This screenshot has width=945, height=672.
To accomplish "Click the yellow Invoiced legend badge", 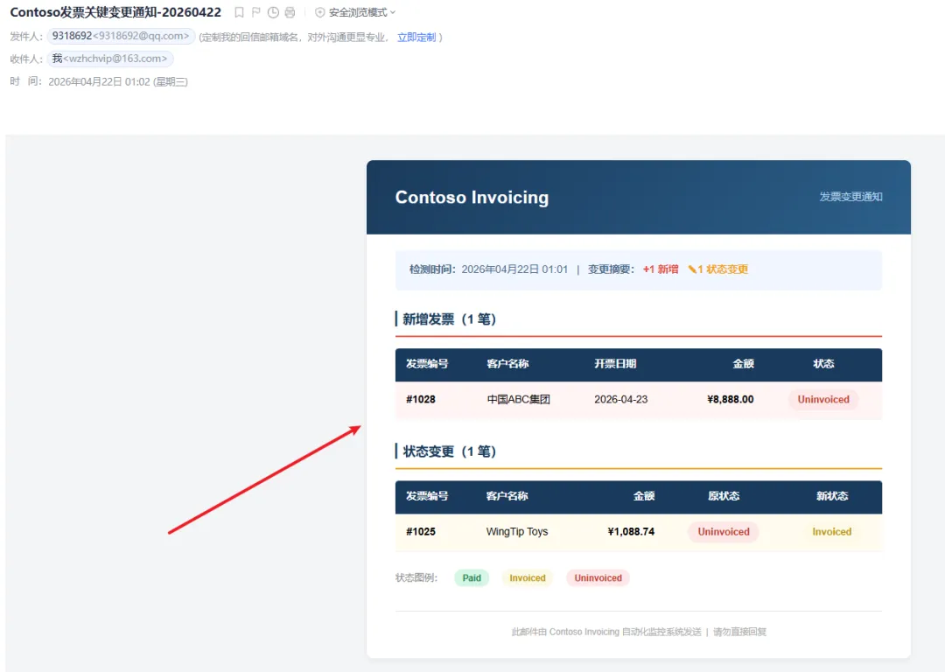I will tap(528, 578).
